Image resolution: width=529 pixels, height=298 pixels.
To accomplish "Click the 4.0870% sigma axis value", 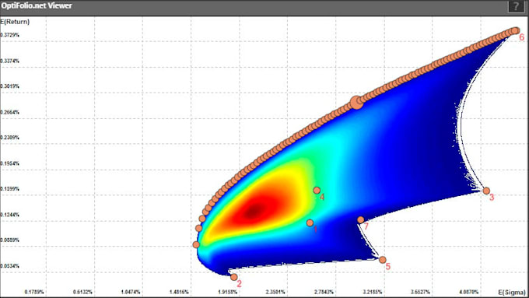I will pos(469,292).
